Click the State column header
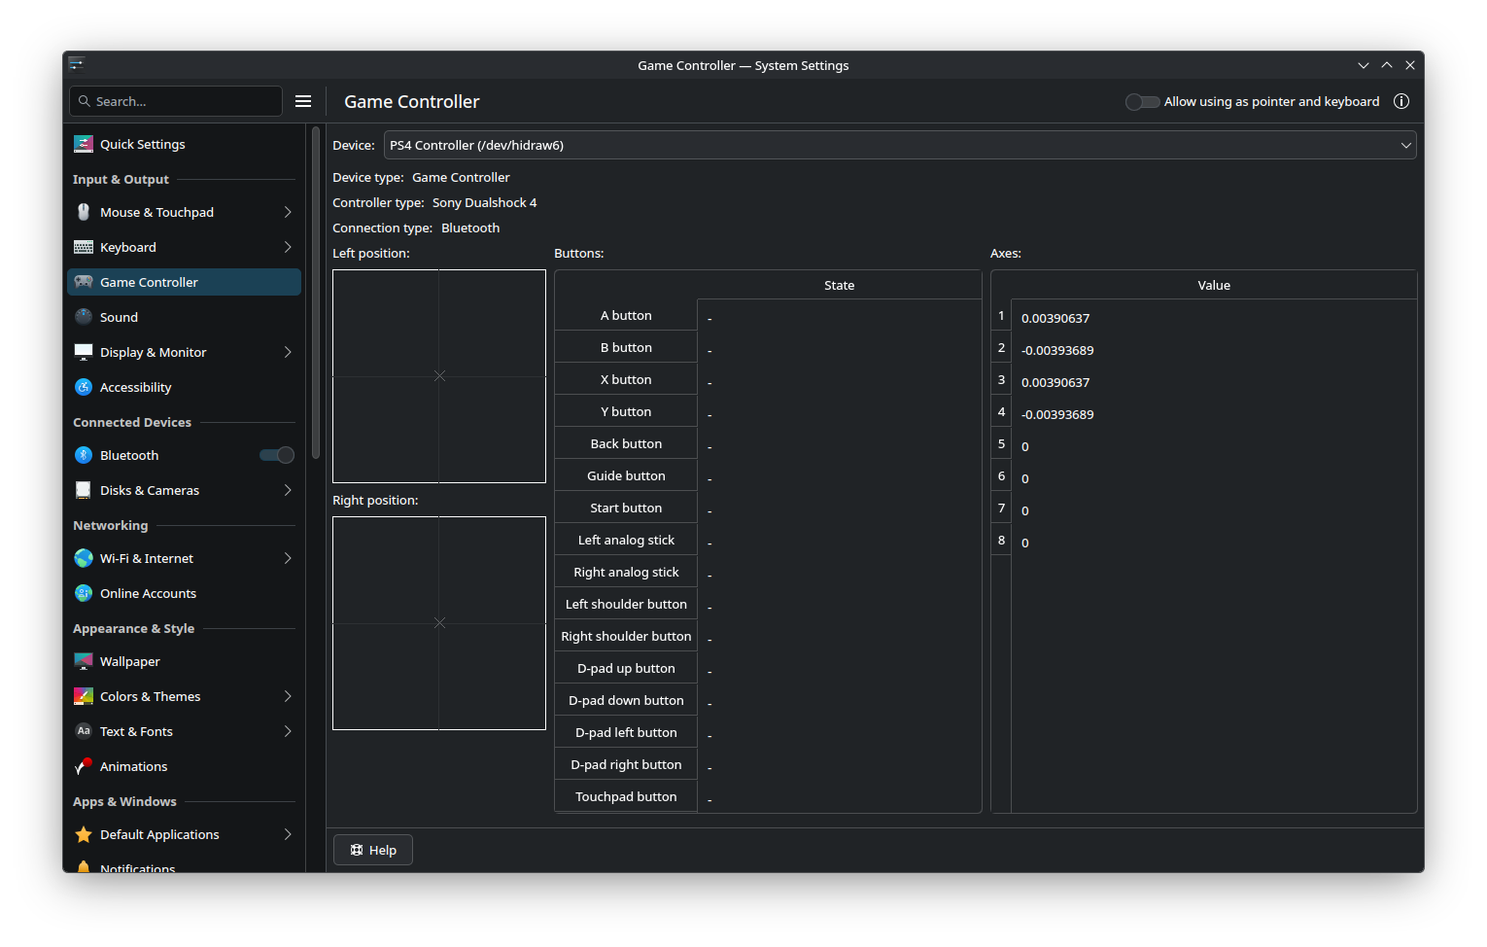1487x947 pixels. click(x=839, y=285)
